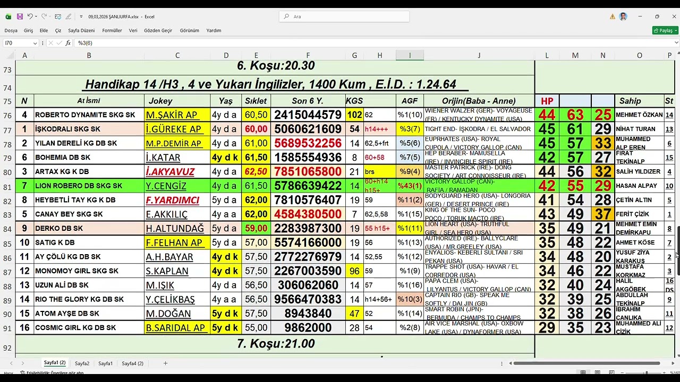680x382 pixels.
Task: Click the fx Insert Function icon
Action: [68, 43]
